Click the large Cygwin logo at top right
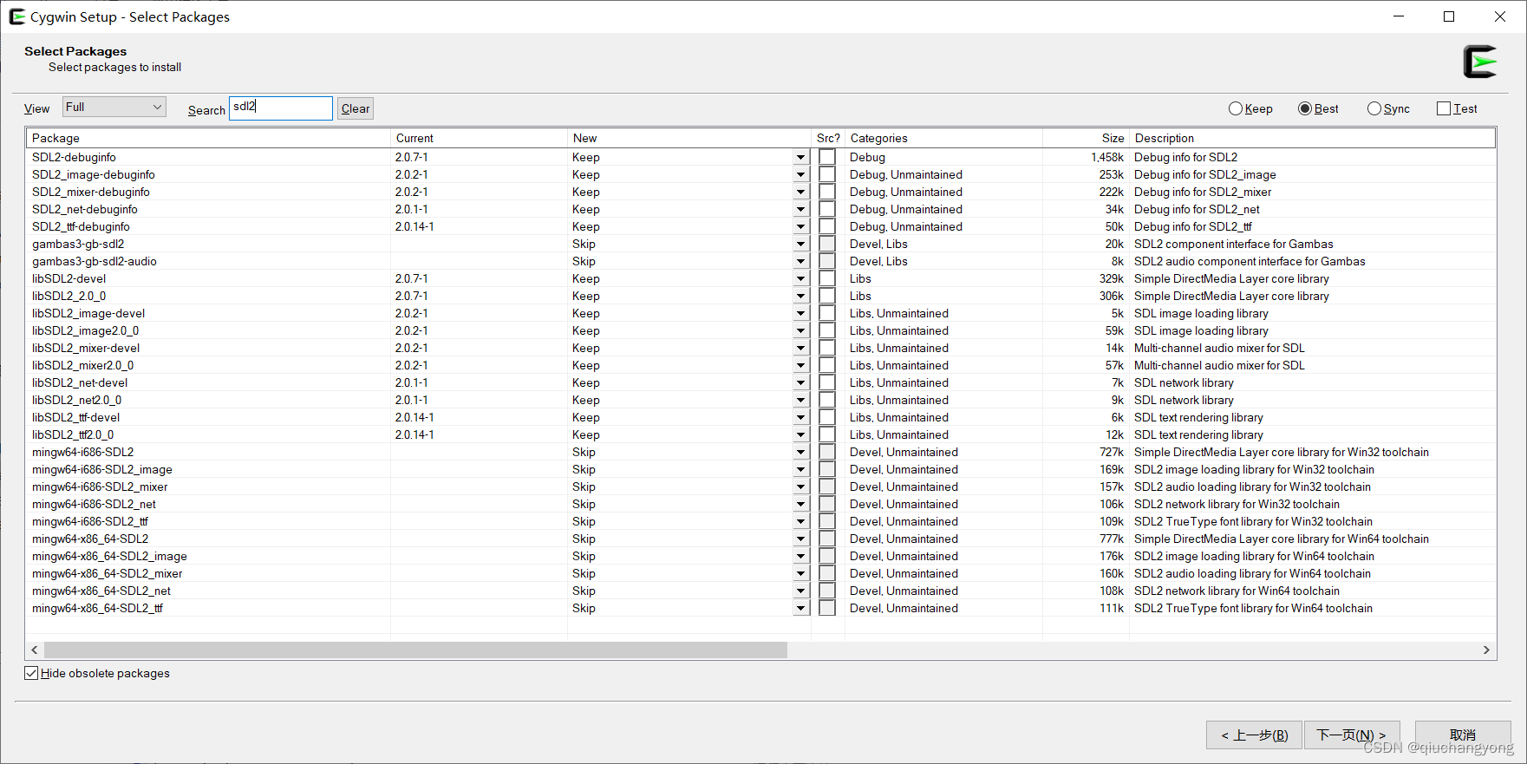 pos(1480,62)
